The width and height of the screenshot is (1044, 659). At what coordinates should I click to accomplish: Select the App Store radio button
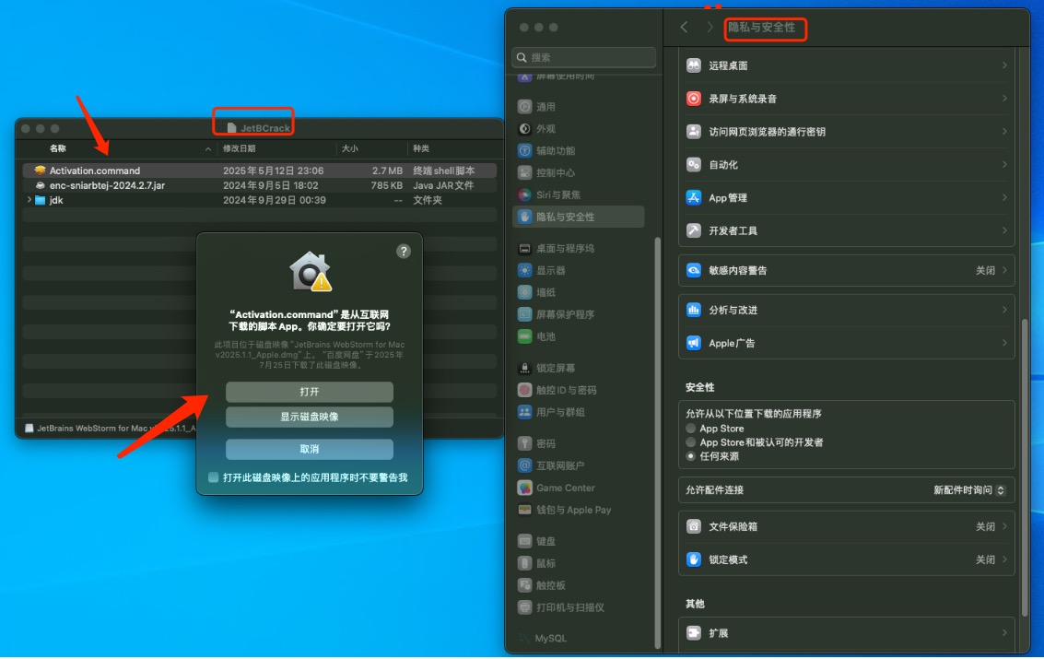pos(690,429)
